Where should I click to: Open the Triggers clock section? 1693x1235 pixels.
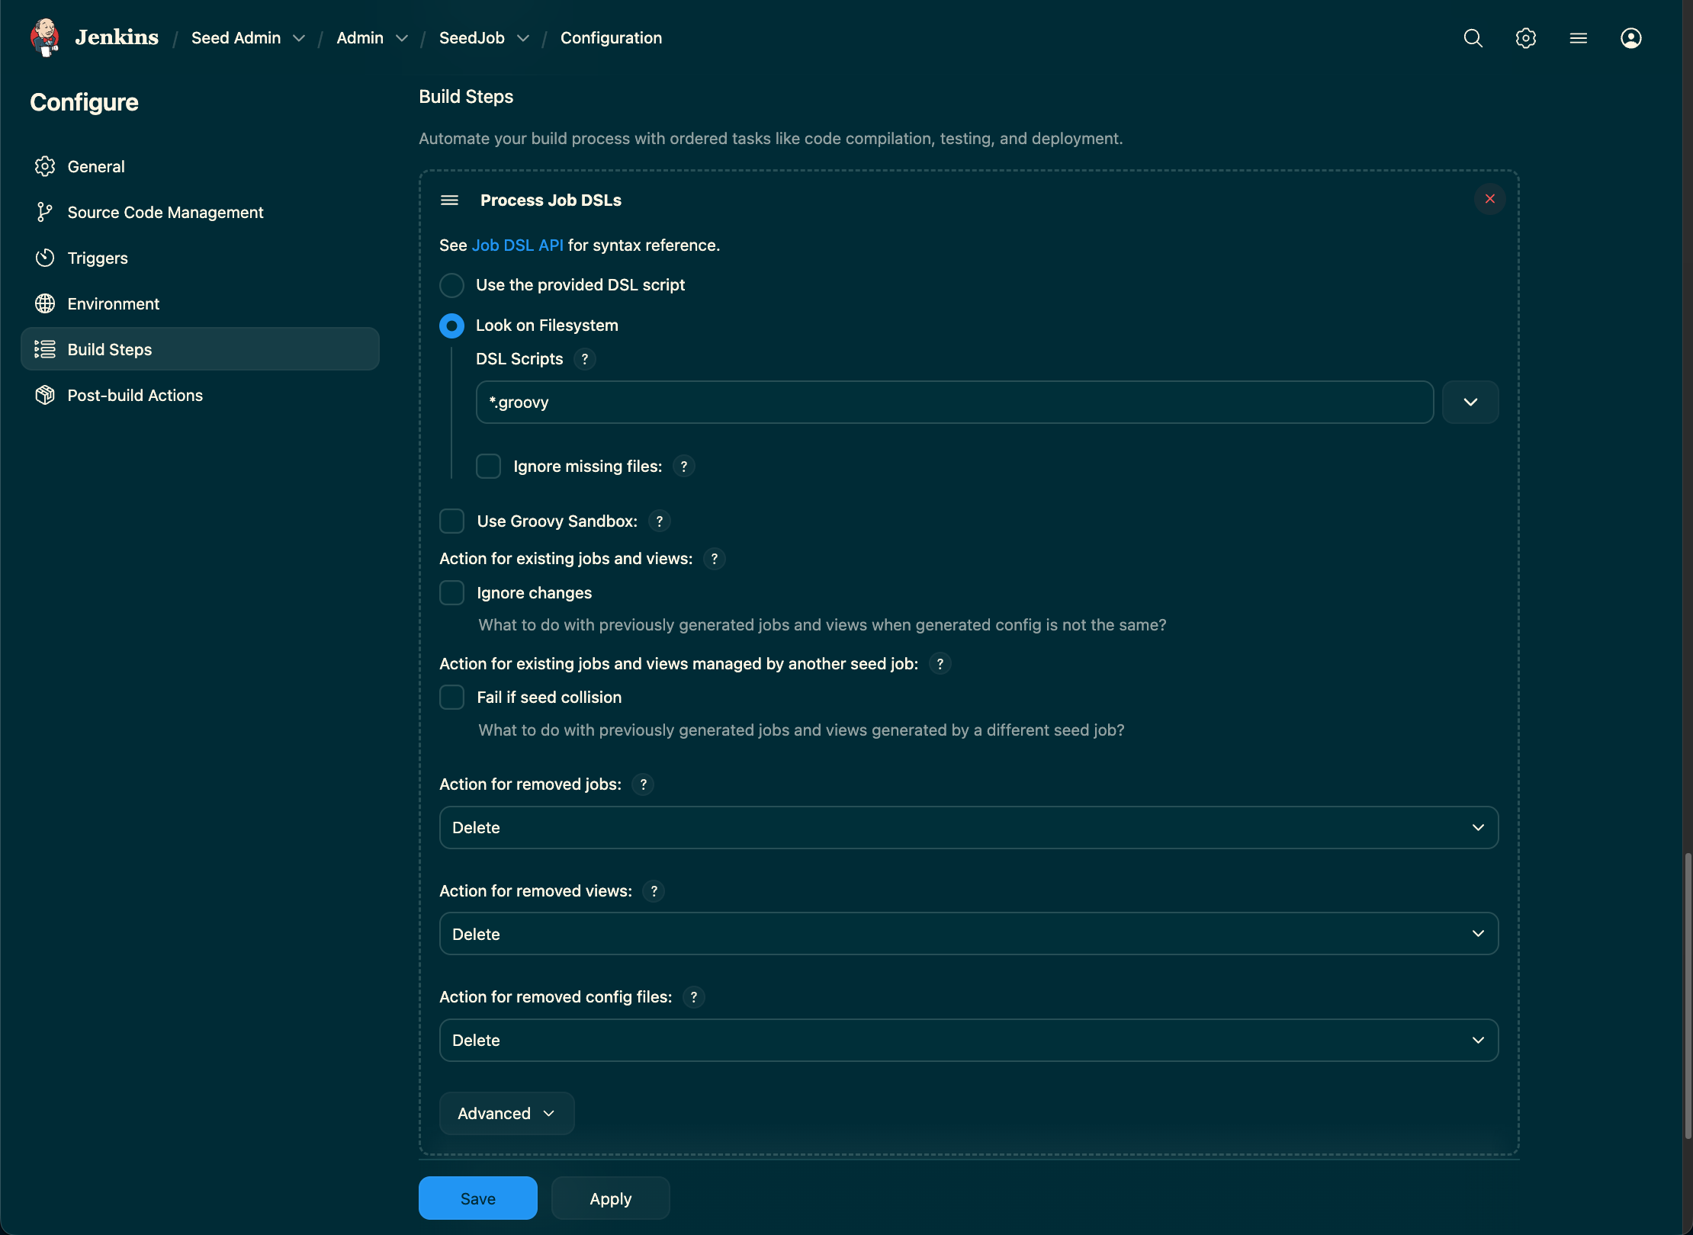(45, 258)
